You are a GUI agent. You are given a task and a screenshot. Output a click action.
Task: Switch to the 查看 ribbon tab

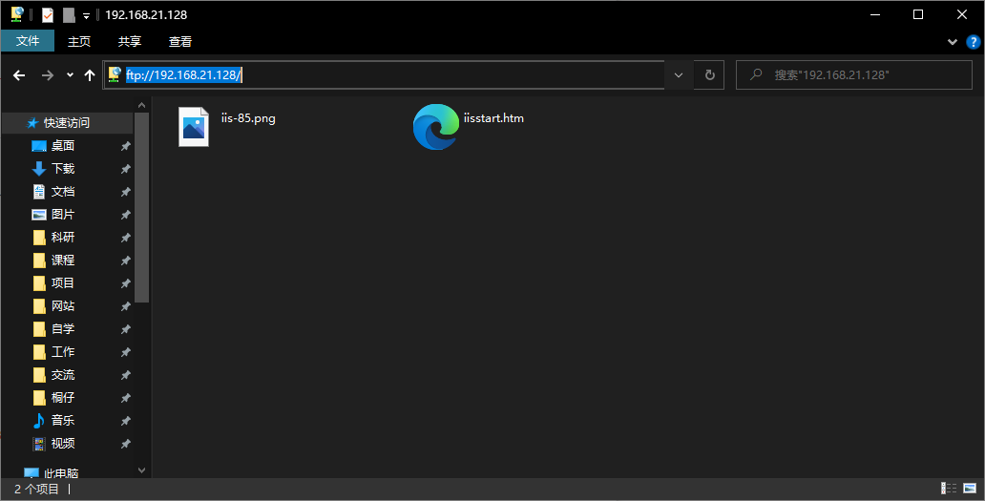pos(180,41)
